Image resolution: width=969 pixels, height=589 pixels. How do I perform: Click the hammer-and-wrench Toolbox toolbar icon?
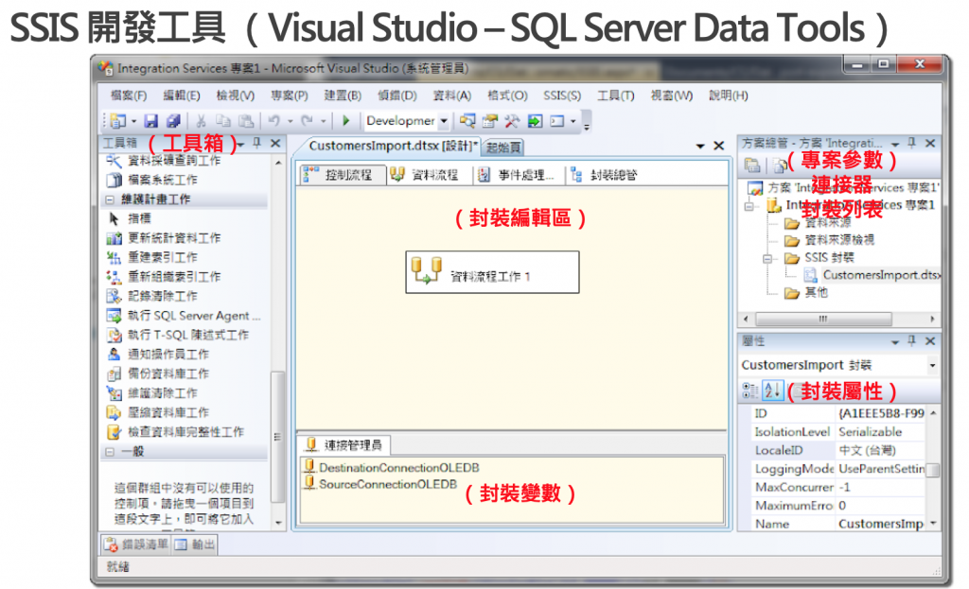(x=512, y=121)
